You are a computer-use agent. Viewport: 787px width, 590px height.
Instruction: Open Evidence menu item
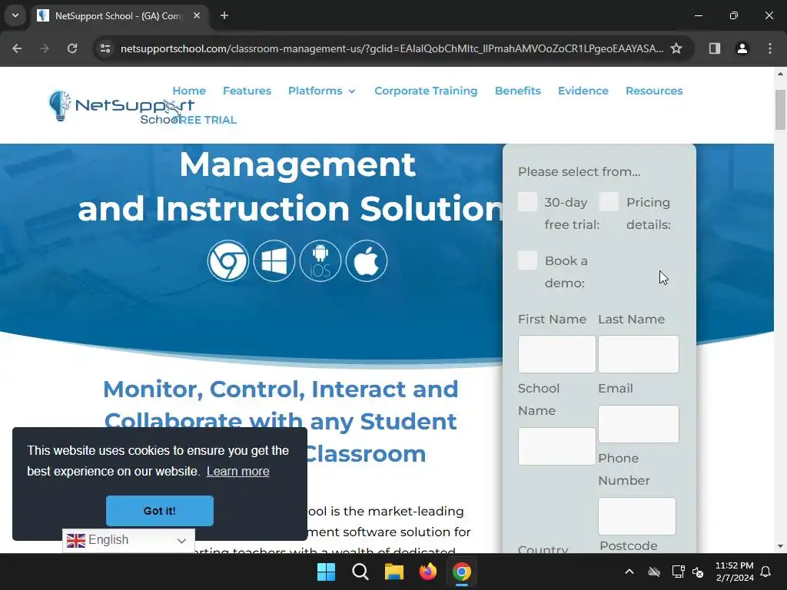[x=583, y=91]
